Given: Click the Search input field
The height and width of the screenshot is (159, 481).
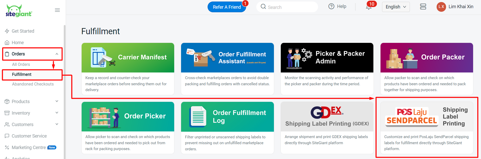Looking at the screenshot, I should tap(287, 7).
